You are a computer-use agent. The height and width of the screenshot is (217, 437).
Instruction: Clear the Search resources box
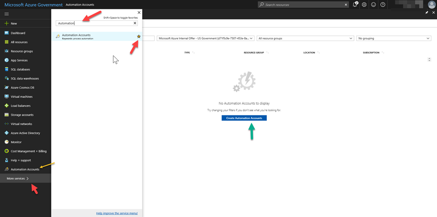[346, 5]
